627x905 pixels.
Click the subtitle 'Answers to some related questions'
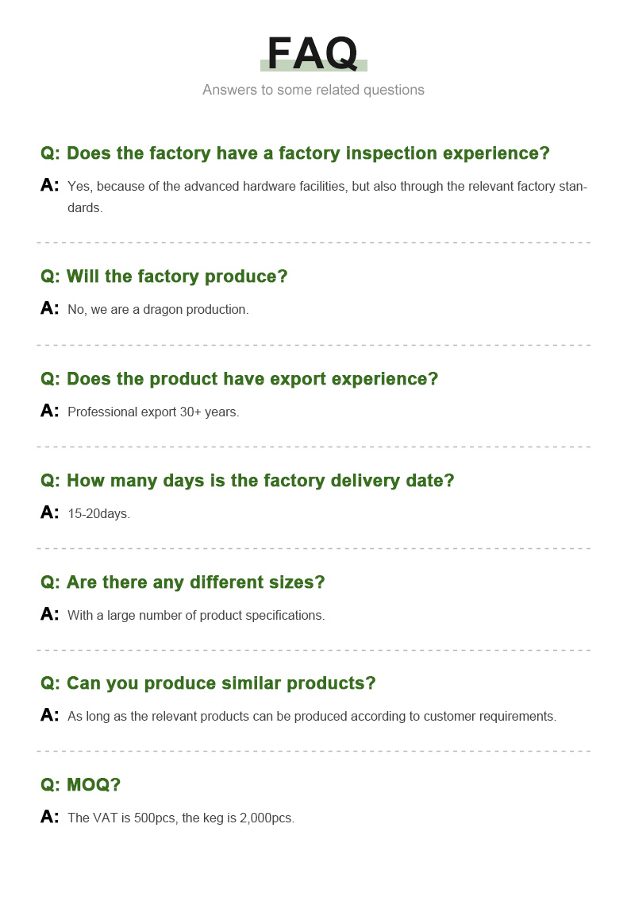click(x=313, y=90)
